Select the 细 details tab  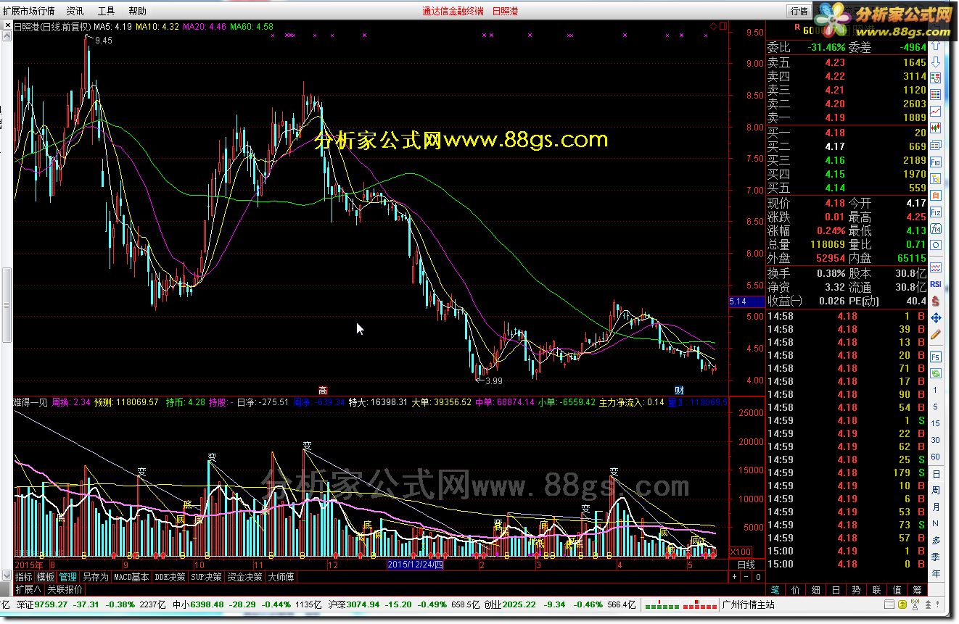tap(816, 590)
